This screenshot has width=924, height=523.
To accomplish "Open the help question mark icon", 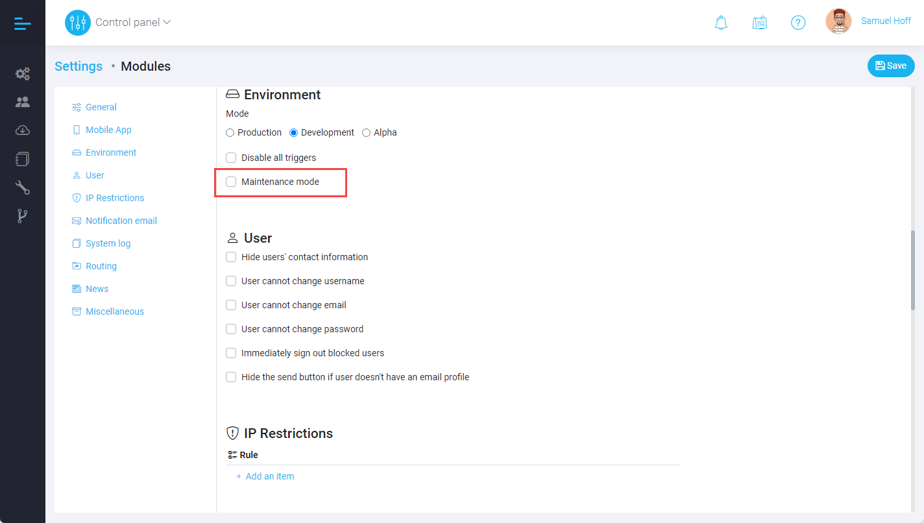I will tap(798, 23).
